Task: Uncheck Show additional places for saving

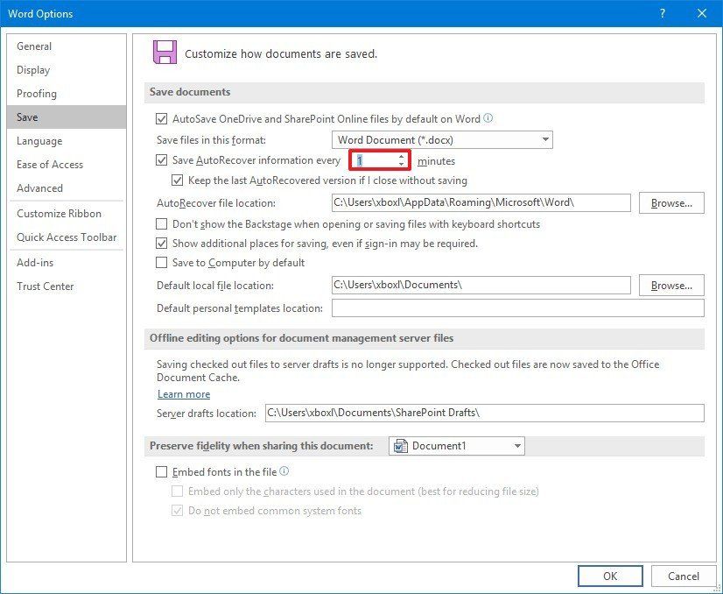Action: pos(161,244)
